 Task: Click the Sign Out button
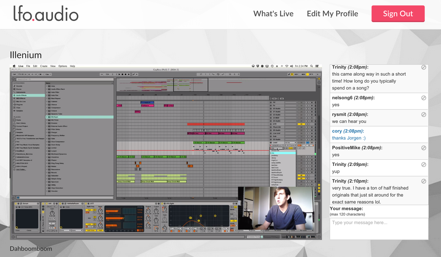pos(398,14)
